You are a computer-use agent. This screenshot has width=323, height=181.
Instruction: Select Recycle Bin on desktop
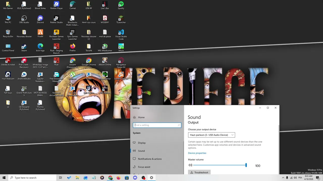click(8, 34)
